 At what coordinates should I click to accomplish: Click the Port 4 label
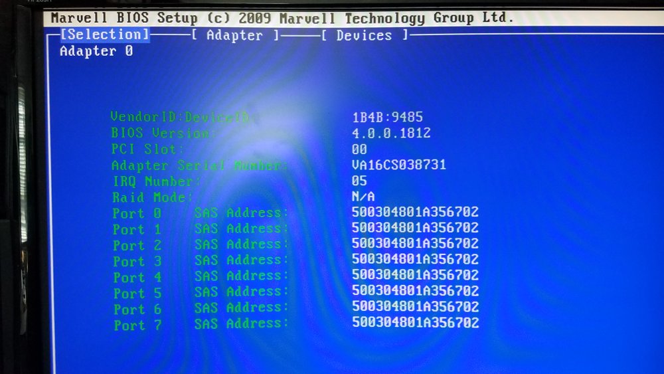[137, 277]
